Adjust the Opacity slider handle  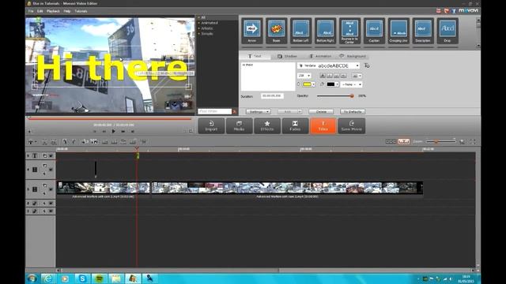point(352,96)
